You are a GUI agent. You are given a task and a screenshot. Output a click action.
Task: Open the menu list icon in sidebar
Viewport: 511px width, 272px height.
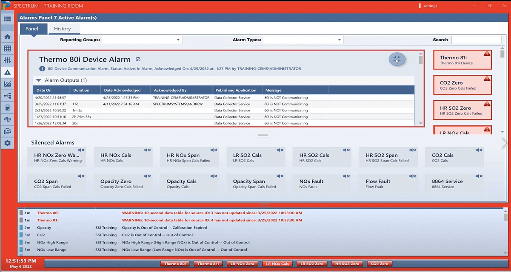(7, 19)
